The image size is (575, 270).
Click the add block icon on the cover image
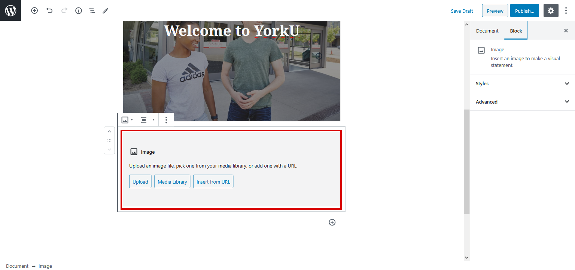click(319, 56)
